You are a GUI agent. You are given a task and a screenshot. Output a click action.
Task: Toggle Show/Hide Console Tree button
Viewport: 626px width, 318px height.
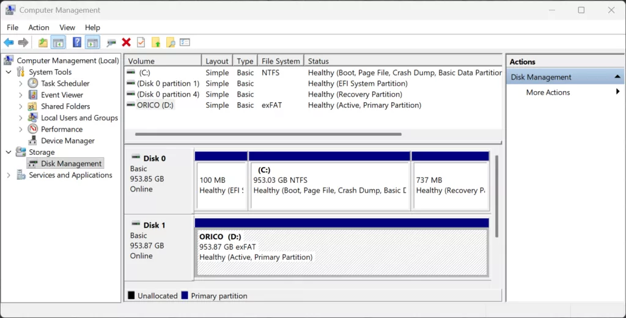click(58, 42)
